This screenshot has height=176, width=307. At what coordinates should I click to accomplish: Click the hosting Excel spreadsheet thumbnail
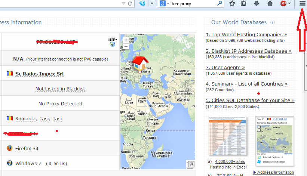tap(227, 136)
